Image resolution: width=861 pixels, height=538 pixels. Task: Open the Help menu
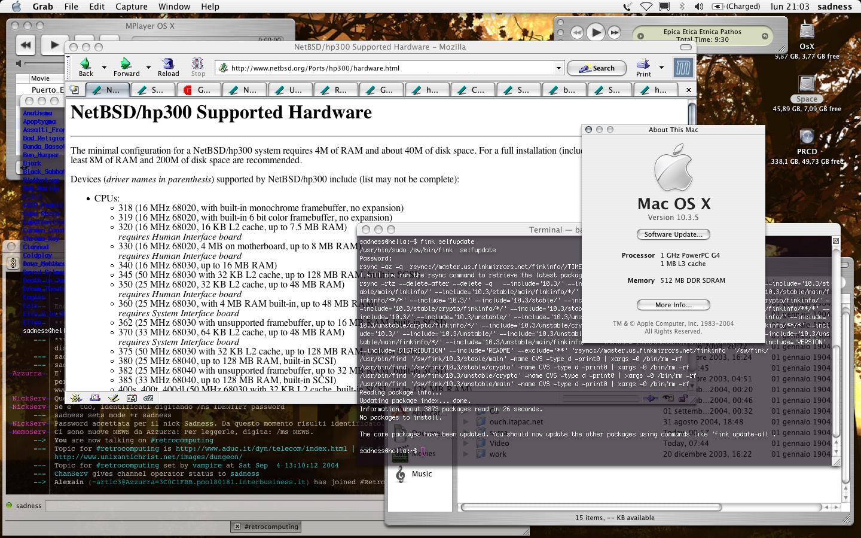pos(210,7)
